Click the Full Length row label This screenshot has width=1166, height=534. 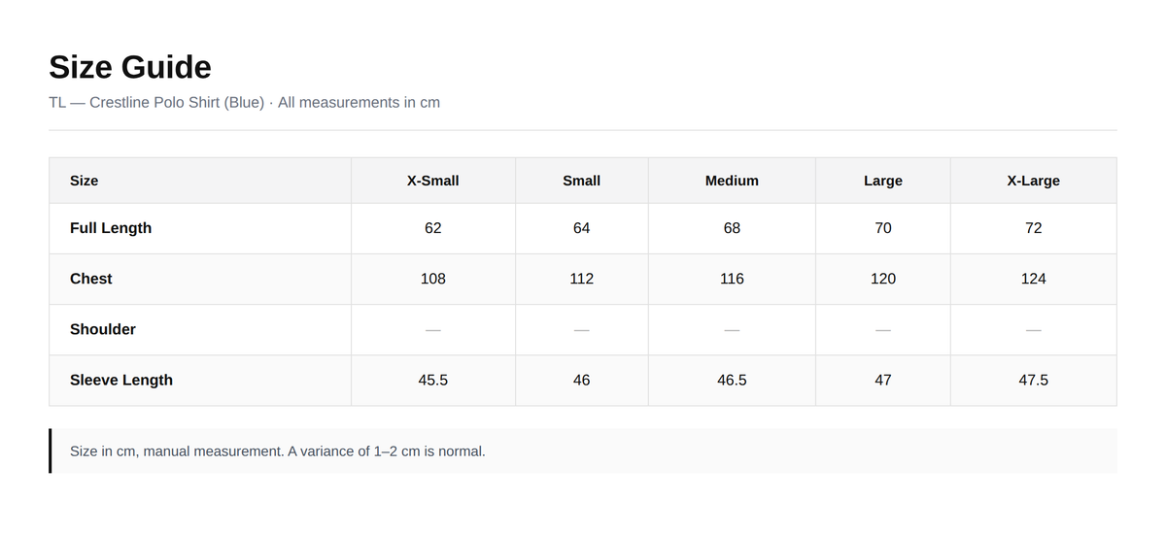(111, 228)
